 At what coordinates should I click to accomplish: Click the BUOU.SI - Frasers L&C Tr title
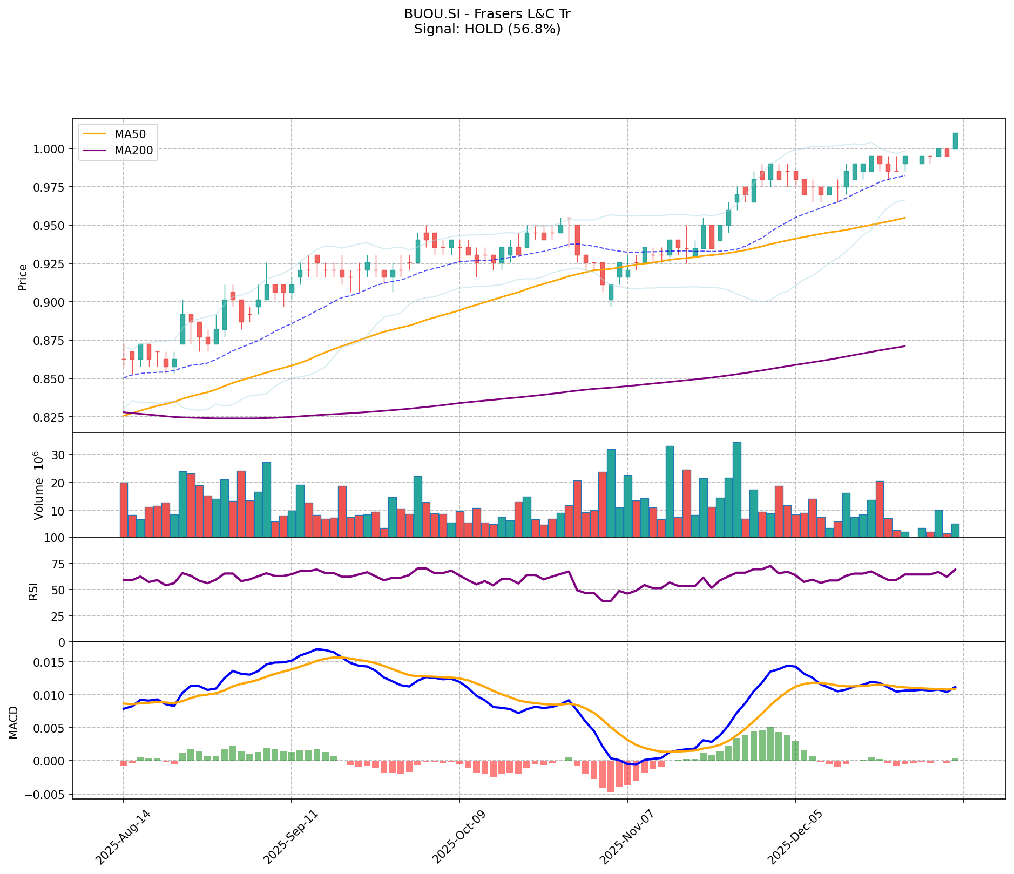pyautogui.click(x=487, y=13)
